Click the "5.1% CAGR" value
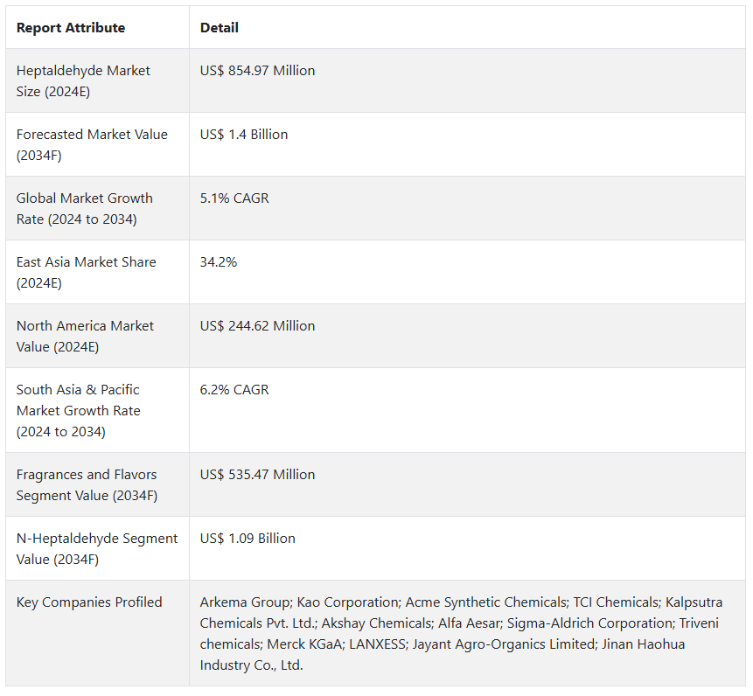Viewport: 753px width, 696px height. (x=234, y=198)
